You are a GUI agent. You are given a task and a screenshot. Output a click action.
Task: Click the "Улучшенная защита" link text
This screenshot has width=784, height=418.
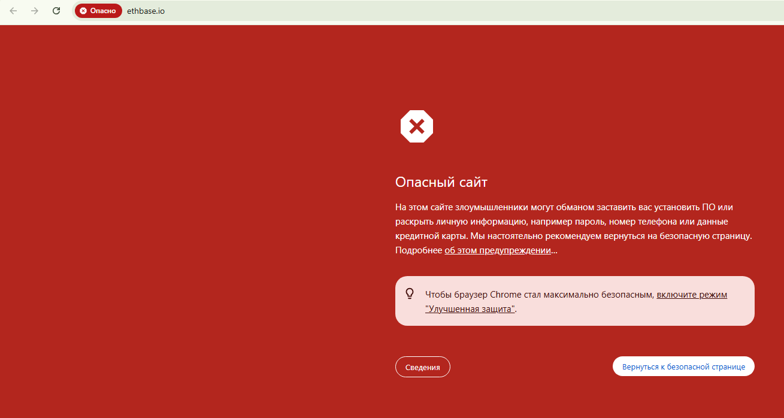[470, 309]
